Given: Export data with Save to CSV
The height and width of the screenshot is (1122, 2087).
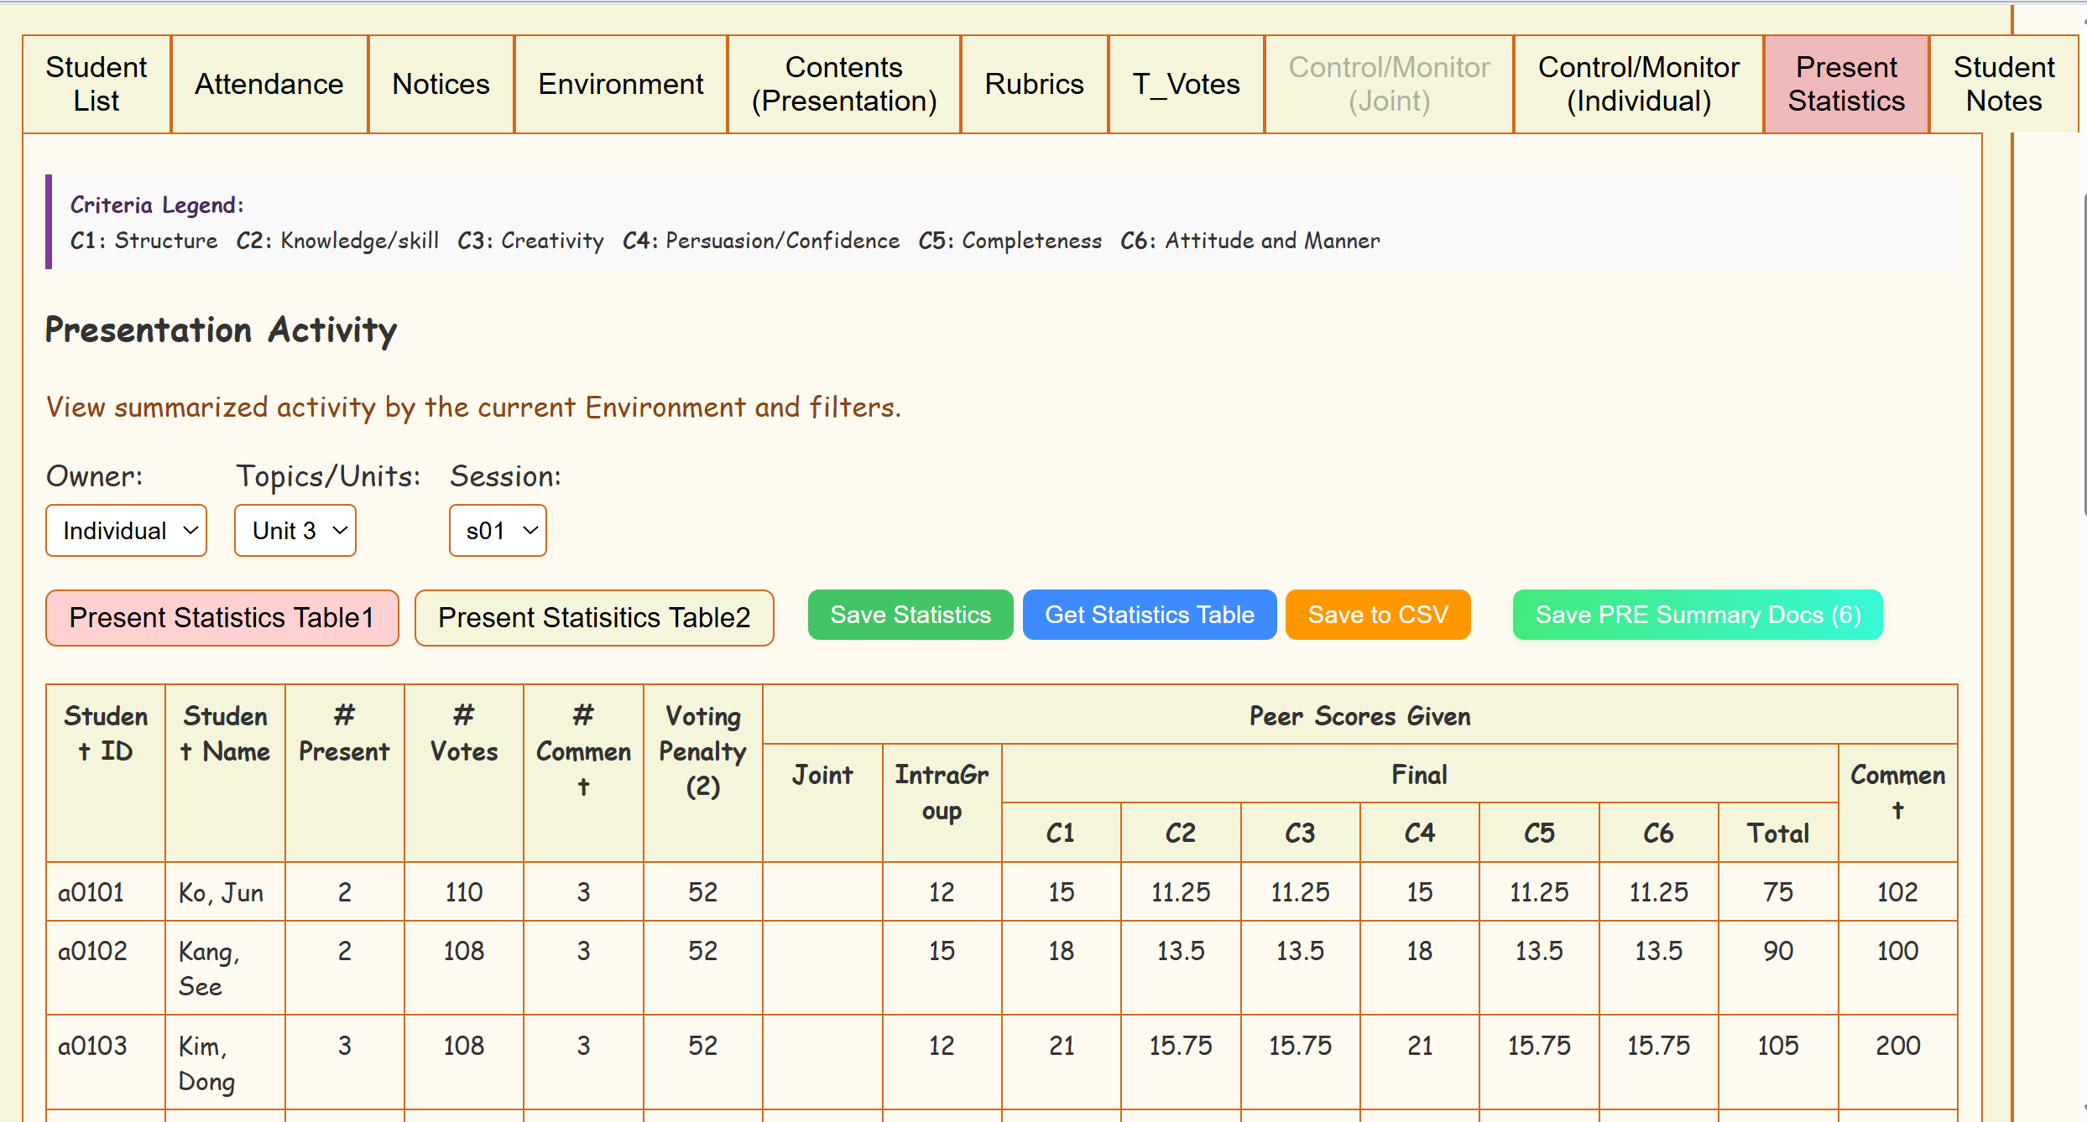Looking at the screenshot, I should [x=1377, y=615].
